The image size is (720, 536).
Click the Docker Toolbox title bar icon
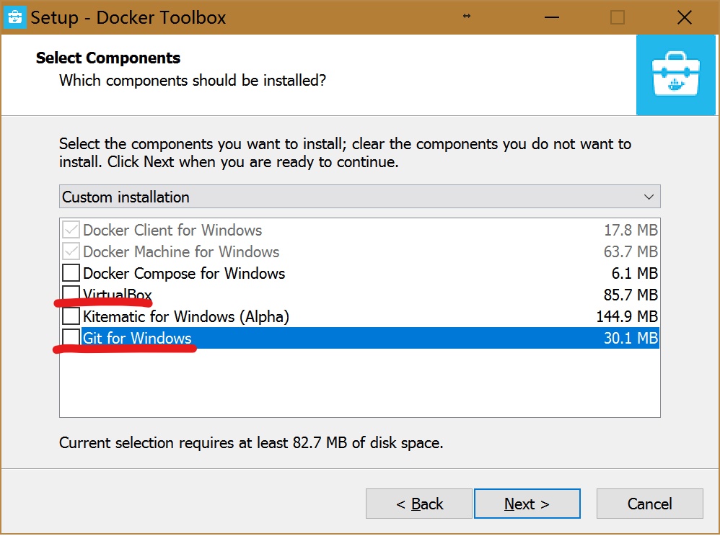pyautogui.click(x=15, y=17)
